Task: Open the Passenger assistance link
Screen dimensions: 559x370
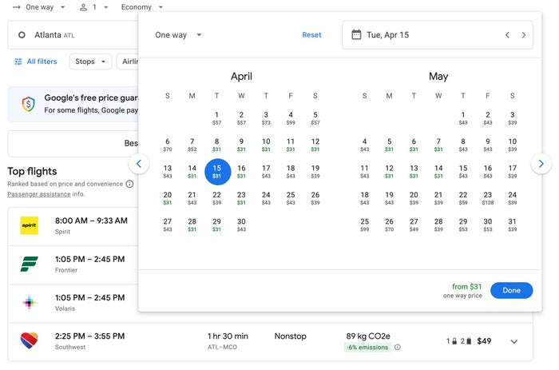Action: coord(39,194)
